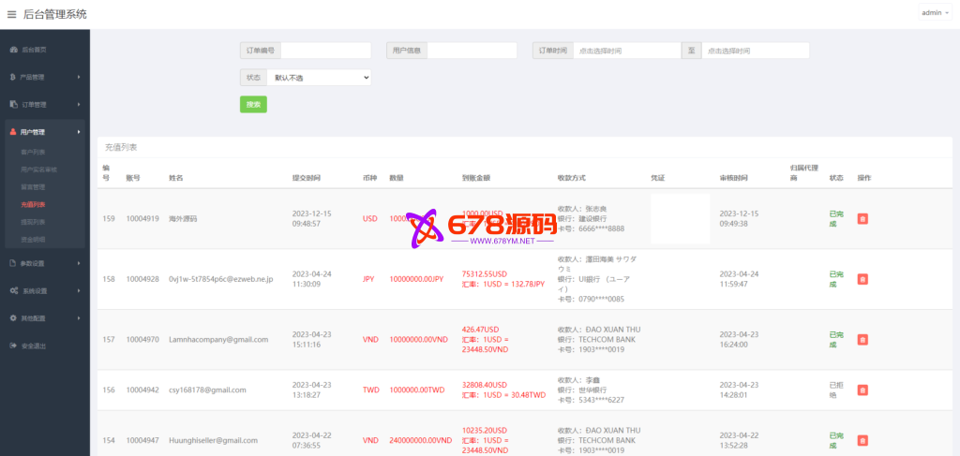Click the 已完成 status in row 158
960x456 pixels.
(836, 279)
